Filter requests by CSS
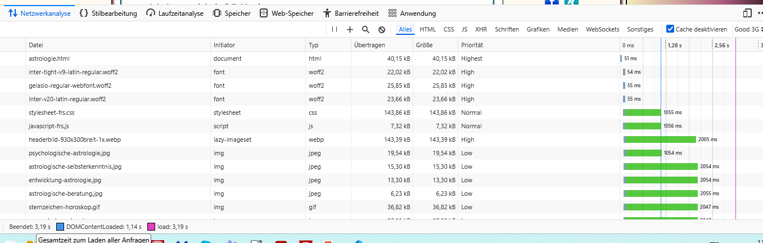763x243 pixels. (449, 29)
